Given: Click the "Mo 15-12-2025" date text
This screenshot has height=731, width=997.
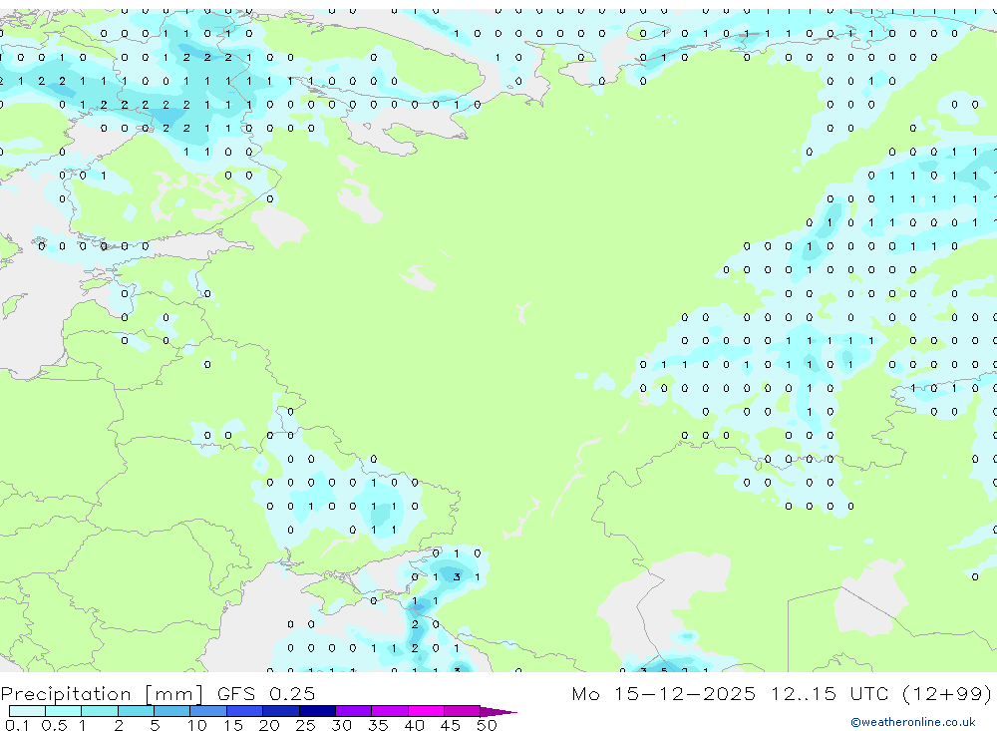Looking at the screenshot, I should pos(664,693).
